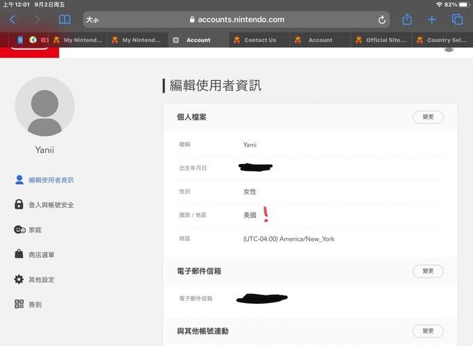473x346 pixels.
Task: Open 其他設定 other settings
Action: (35, 280)
